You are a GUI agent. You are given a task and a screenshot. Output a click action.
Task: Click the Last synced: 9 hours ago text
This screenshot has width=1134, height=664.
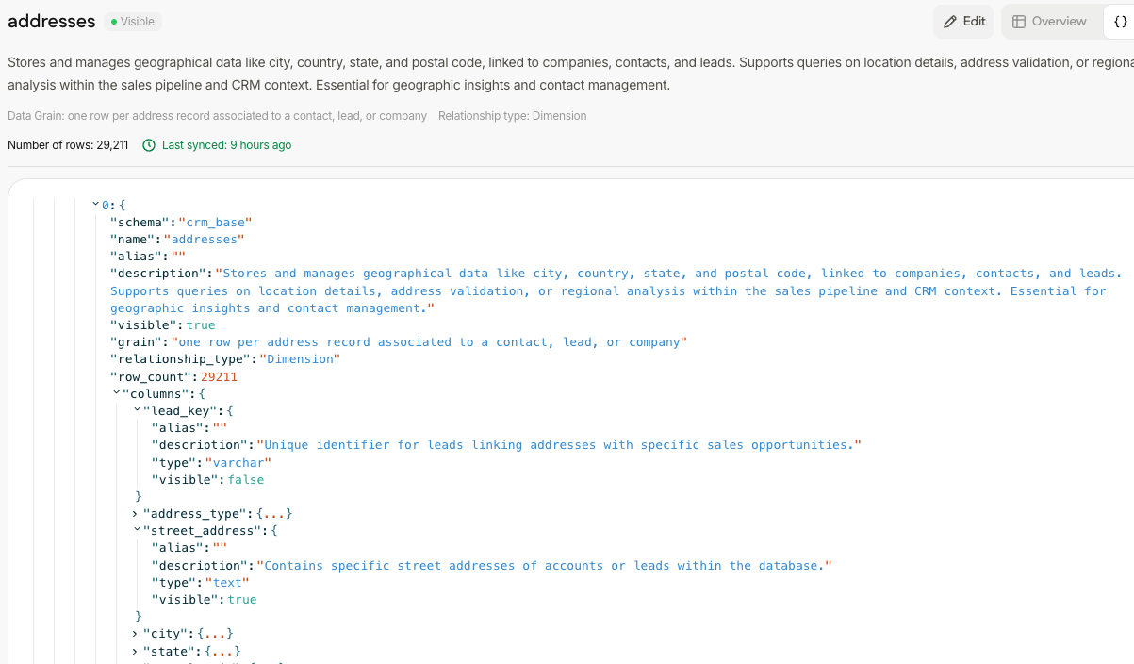click(226, 145)
